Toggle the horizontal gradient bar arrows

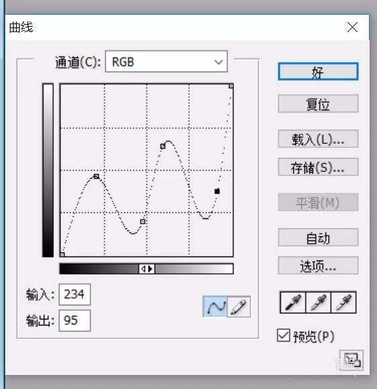coord(147,268)
